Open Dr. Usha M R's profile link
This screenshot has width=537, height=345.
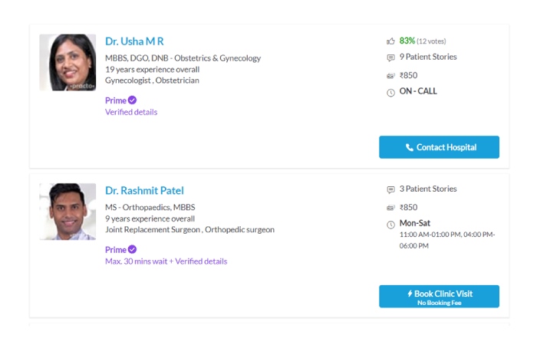[x=134, y=41]
